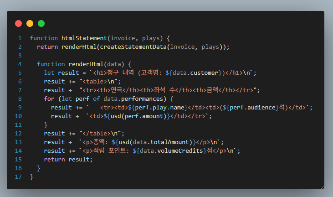The height and width of the screenshot is (197, 333).
Task: Click the resize grip at window corner
Action: click(323, 187)
